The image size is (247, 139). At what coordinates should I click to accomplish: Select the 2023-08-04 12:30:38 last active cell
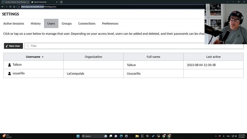pos(213,65)
